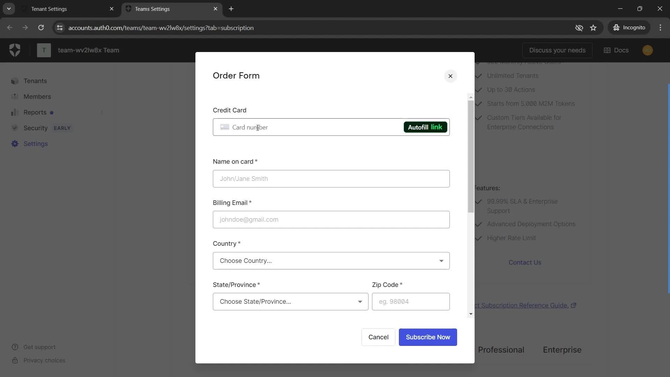Close the Teams Settings tab
The width and height of the screenshot is (670, 377).
tap(215, 9)
